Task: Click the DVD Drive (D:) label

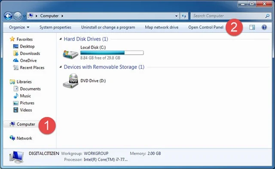Action: 93,81
